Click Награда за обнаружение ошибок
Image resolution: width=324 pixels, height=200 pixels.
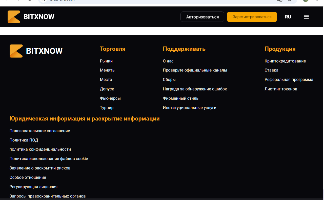(195, 89)
